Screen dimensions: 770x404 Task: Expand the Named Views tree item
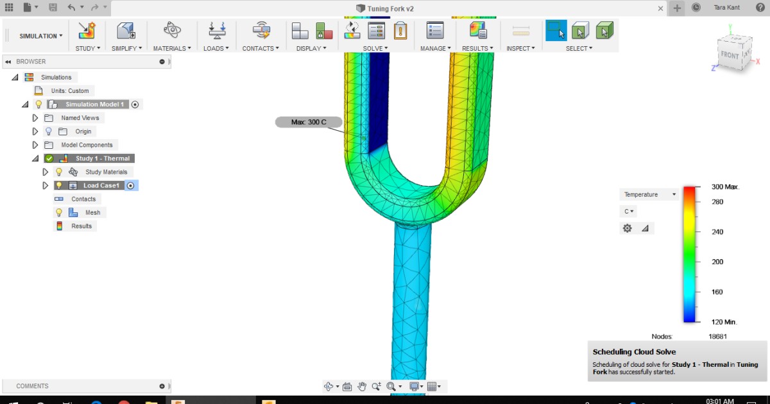(35, 117)
